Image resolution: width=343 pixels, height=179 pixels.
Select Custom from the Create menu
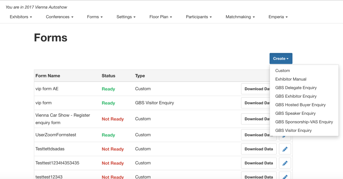tap(282, 71)
